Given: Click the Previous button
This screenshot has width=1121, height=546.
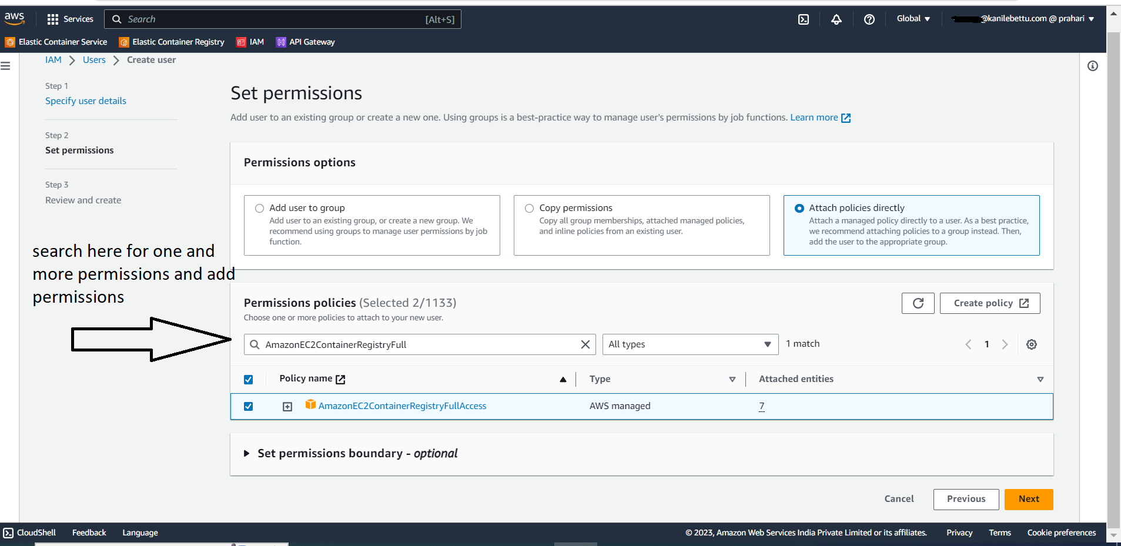Looking at the screenshot, I should (x=966, y=499).
